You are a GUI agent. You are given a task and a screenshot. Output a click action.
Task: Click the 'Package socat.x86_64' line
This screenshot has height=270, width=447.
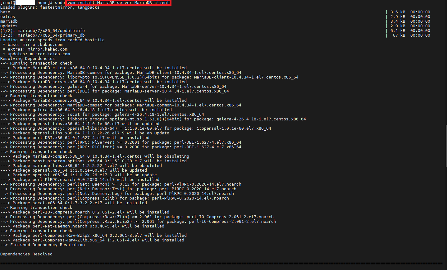(x=74, y=203)
